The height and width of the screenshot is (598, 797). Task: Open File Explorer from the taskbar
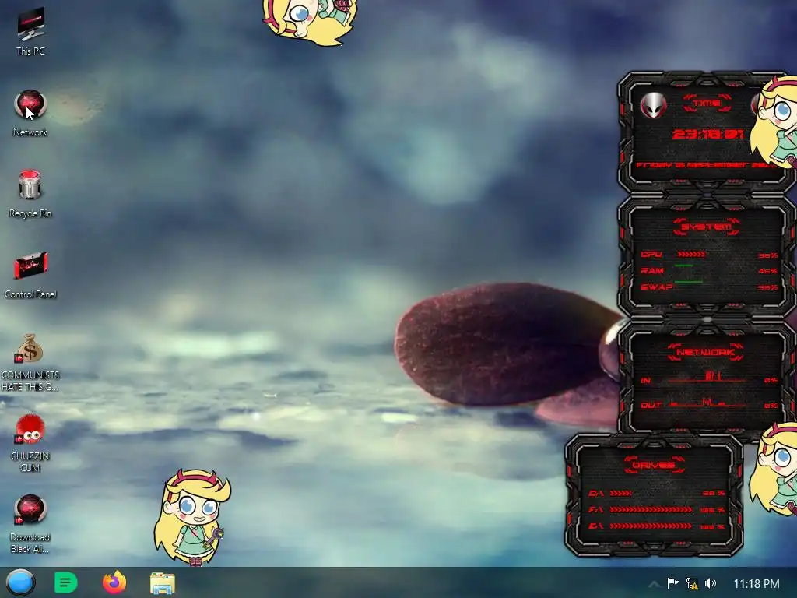point(163,582)
